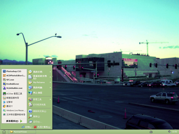Start the 新建连接向导 connection wizard
Viewport: 179px width, 134px height.
(x=14, y=98)
